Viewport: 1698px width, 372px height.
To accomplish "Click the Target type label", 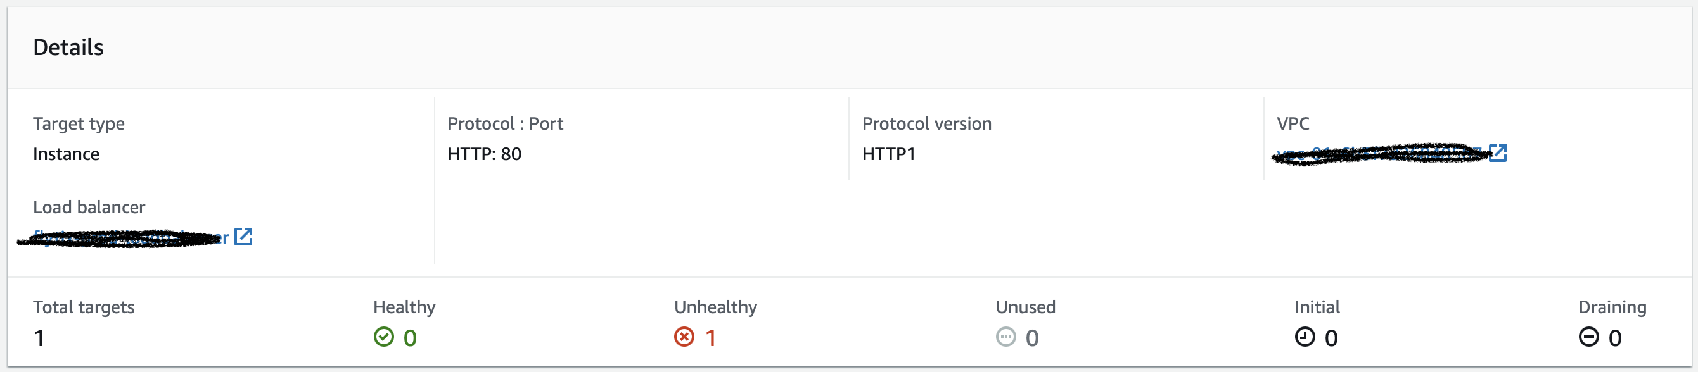I will click(79, 124).
